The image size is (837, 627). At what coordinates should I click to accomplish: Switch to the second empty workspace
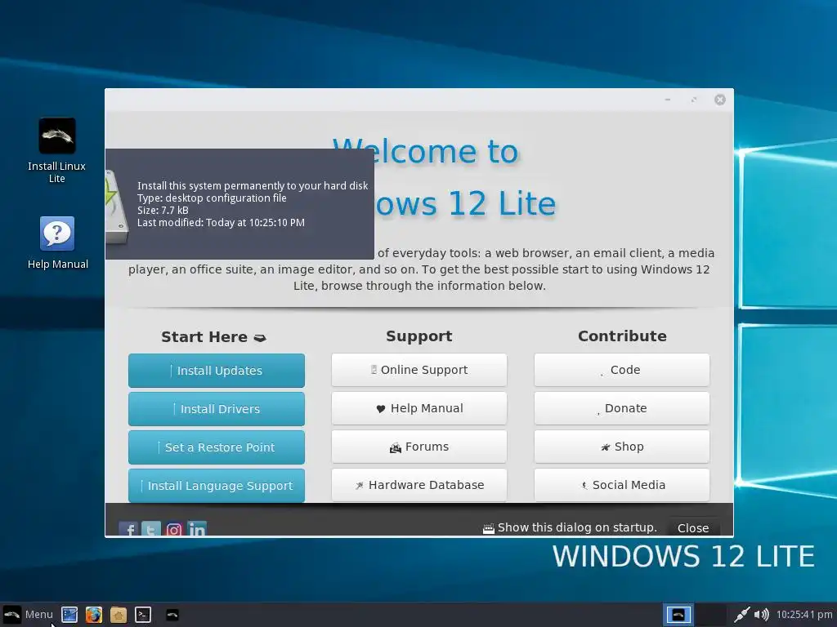point(710,615)
